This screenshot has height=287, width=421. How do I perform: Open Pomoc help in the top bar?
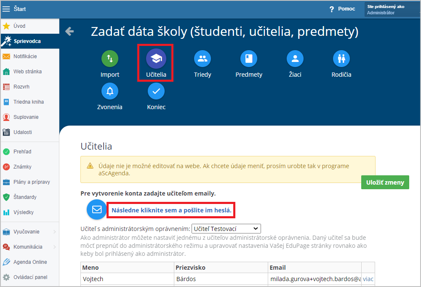pos(342,9)
